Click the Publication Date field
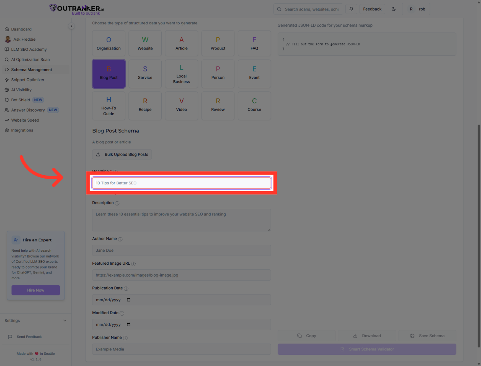This screenshot has height=366, width=481. [182, 300]
